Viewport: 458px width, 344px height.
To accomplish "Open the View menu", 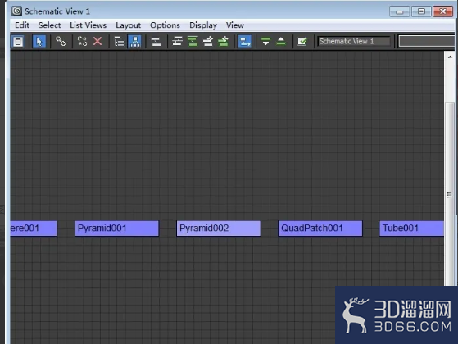I will point(235,25).
